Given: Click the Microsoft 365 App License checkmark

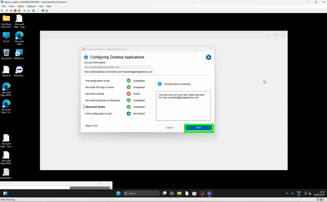Looking at the screenshot, I should point(129,87).
